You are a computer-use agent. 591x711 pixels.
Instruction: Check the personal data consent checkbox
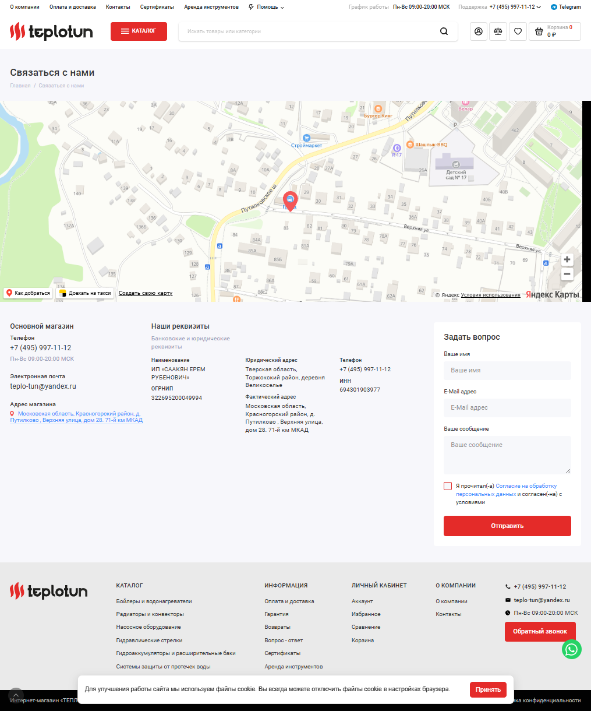click(x=448, y=486)
